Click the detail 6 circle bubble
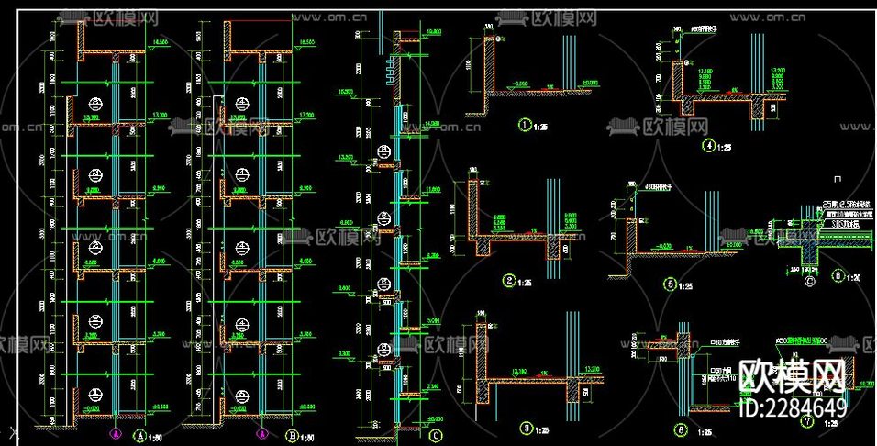The image size is (877, 446). click(x=681, y=430)
